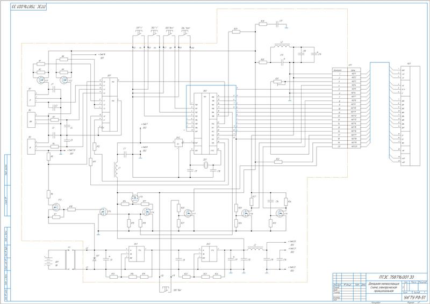Click the VD1 diode near the battery
Image resolution: width=430 pixels, height=304 pixels.
(95, 258)
